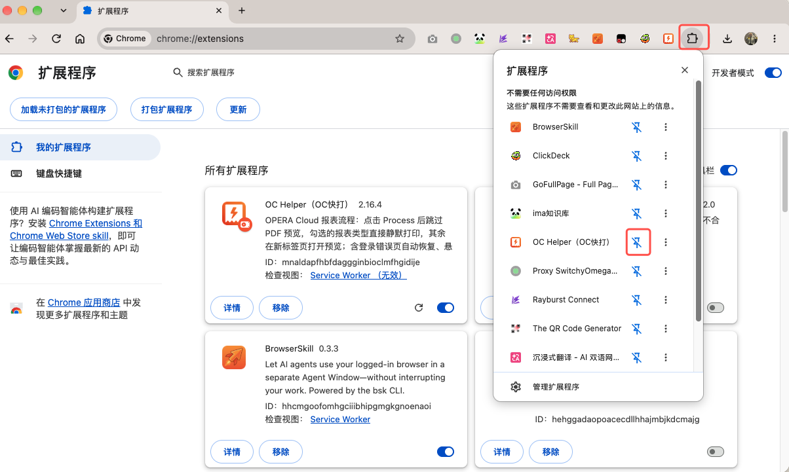Click the 加载未打包的扩展程序 button

coord(64,109)
